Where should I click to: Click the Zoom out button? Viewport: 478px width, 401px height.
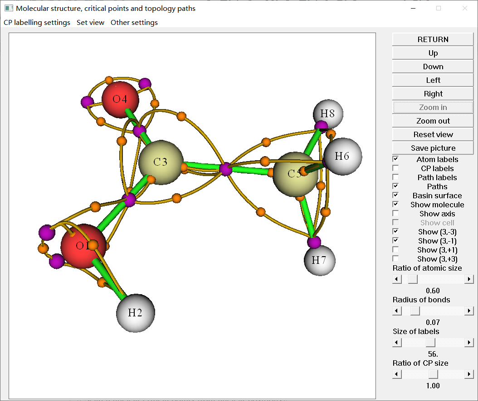tap(433, 121)
